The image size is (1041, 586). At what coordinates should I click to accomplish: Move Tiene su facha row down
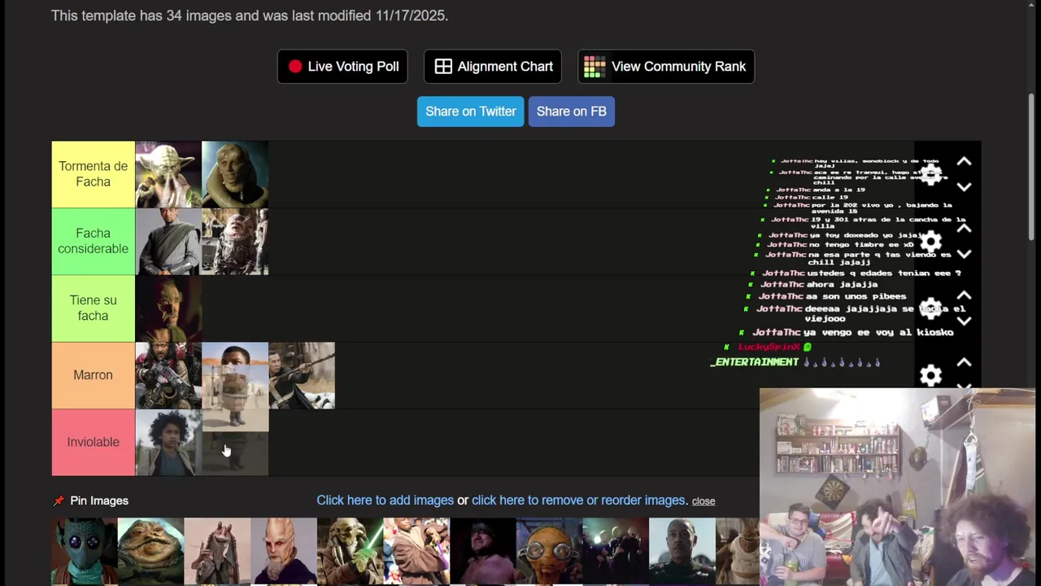click(964, 320)
